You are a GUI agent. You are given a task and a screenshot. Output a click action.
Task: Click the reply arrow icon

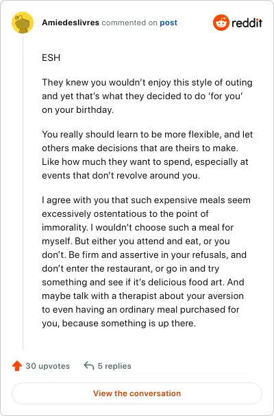tap(89, 366)
